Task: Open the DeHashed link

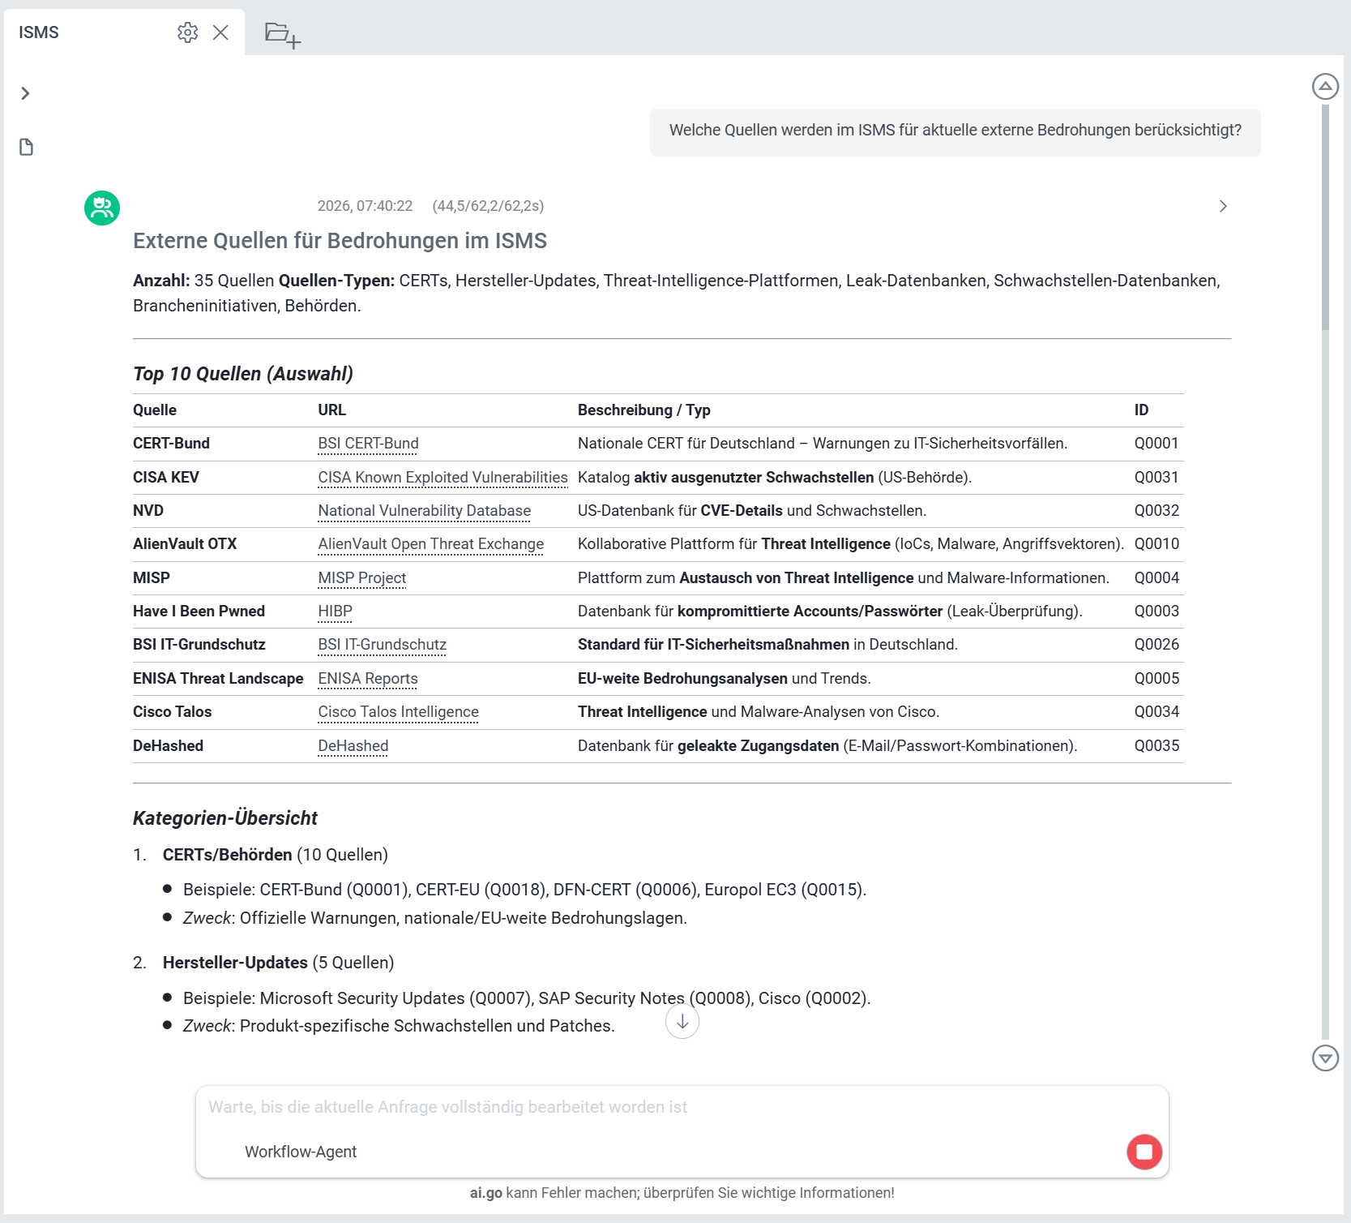Action: [353, 745]
